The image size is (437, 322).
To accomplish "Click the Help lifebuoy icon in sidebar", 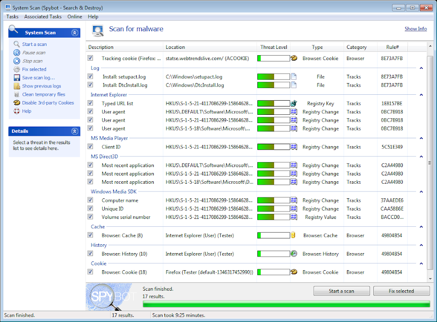I will coord(17,111).
